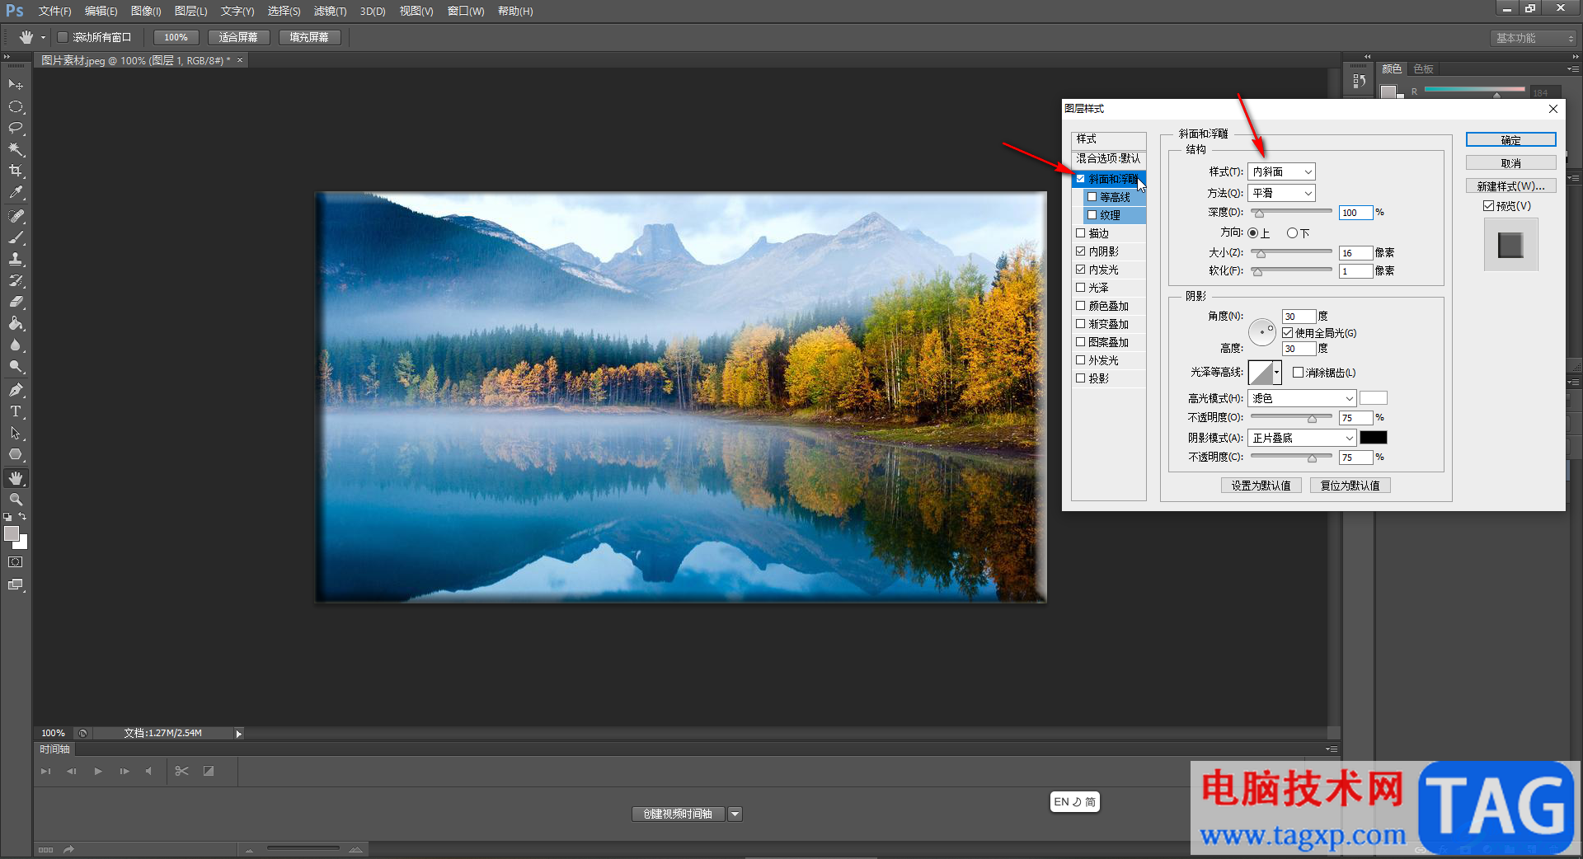The height and width of the screenshot is (859, 1583).
Task: Open Highlight Mode dropdown showing 滤色
Action: coord(1302,398)
